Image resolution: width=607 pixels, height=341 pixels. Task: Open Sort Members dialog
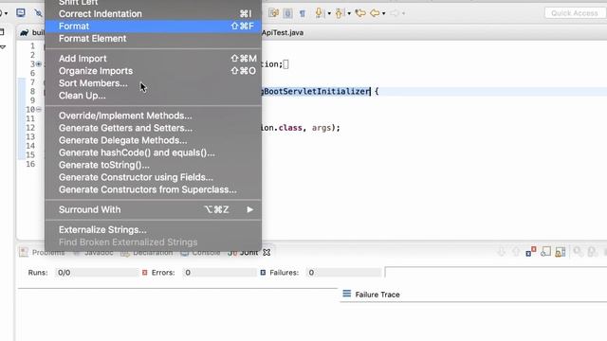[153, 83]
